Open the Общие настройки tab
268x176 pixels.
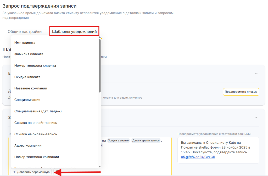(x=25, y=32)
